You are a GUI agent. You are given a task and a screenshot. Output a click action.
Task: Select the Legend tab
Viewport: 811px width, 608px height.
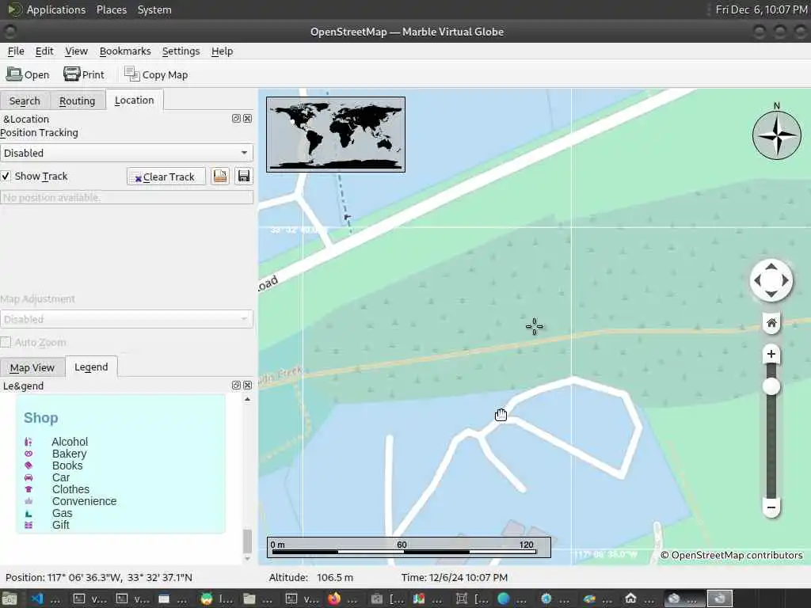click(x=91, y=367)
